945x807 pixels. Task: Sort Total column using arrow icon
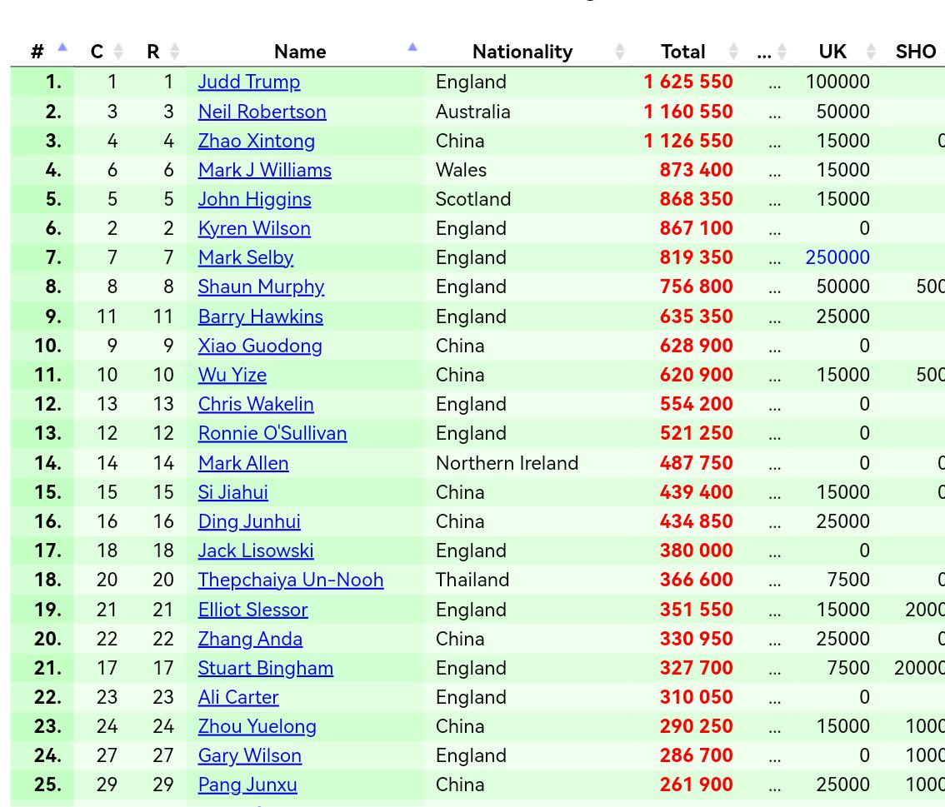coord(733,51)
